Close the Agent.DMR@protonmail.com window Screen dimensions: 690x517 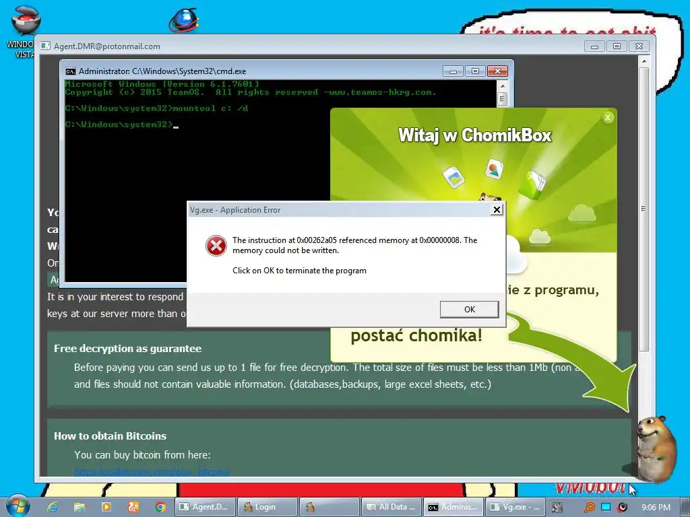[639, 46]
